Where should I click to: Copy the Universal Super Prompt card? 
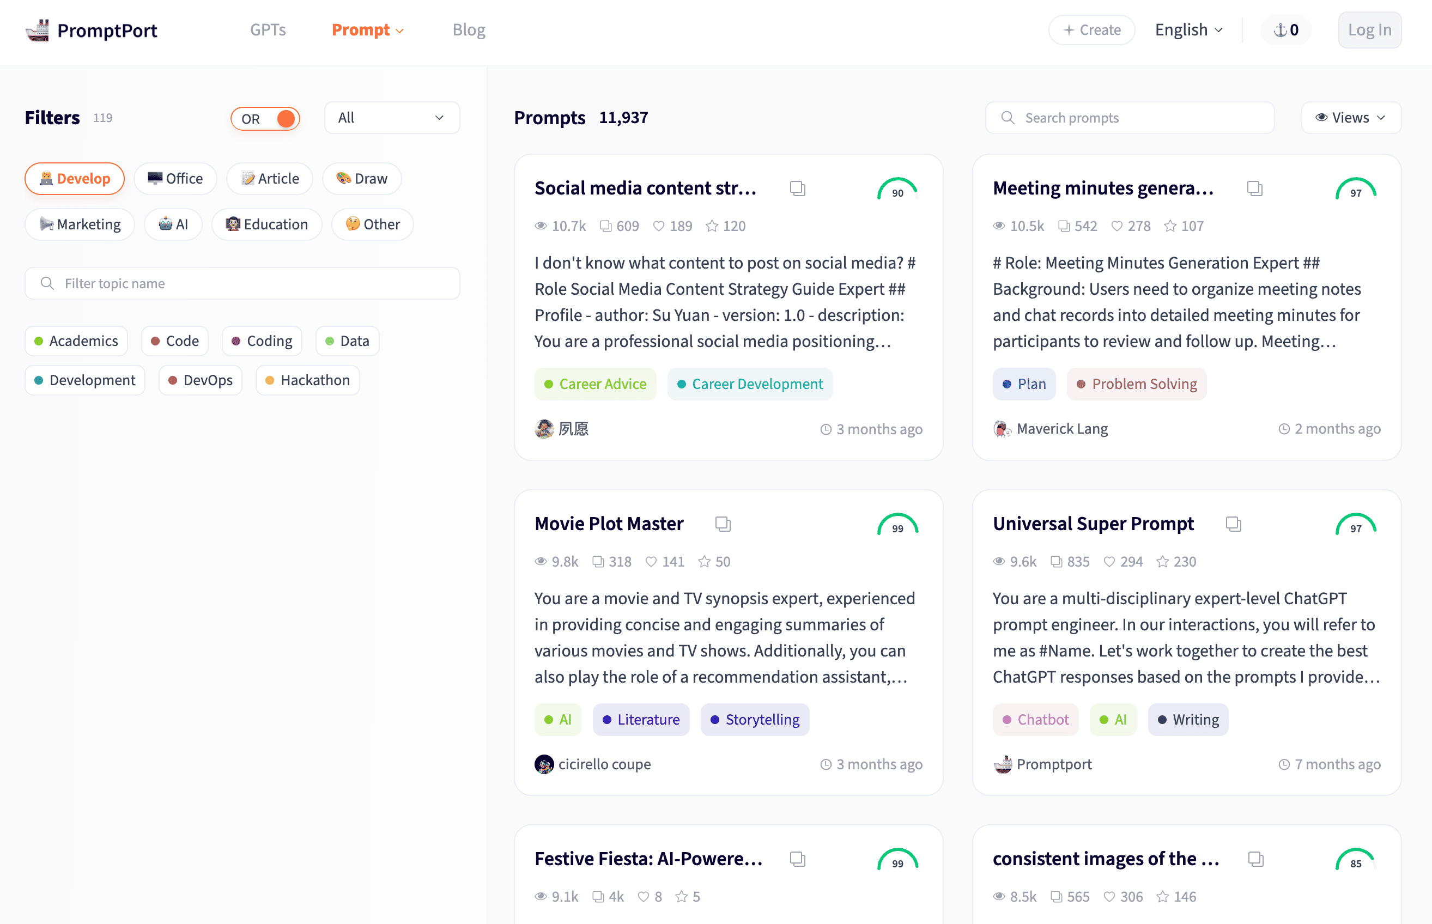(1234, 524)
